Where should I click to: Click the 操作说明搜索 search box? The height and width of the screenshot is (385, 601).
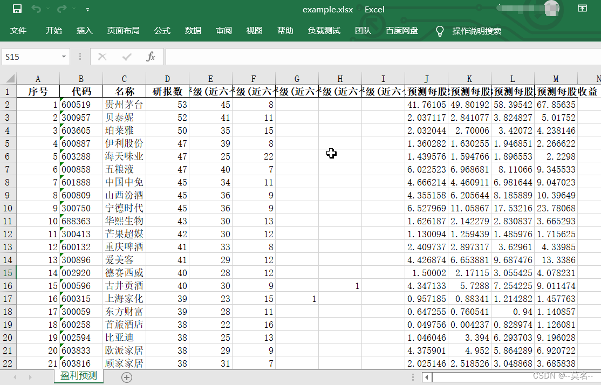pyautogui.click(x=476, y=31)
